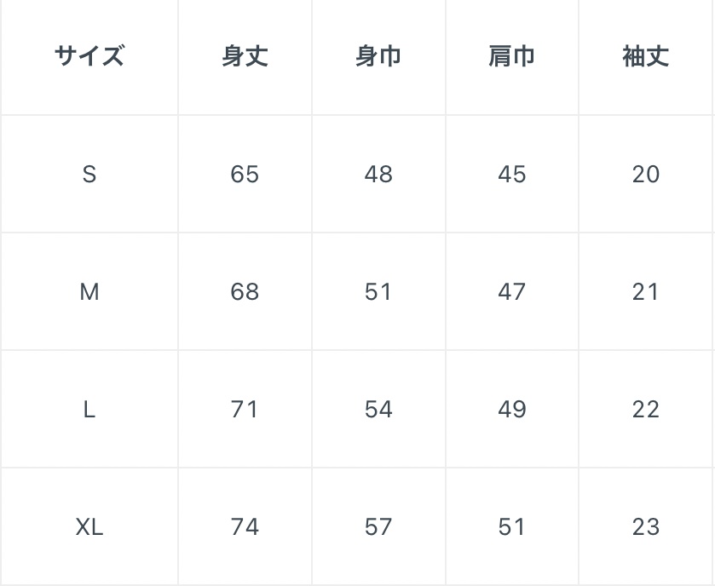Select the S size row label
Screen dimensions: 715x586
point(89,175)
